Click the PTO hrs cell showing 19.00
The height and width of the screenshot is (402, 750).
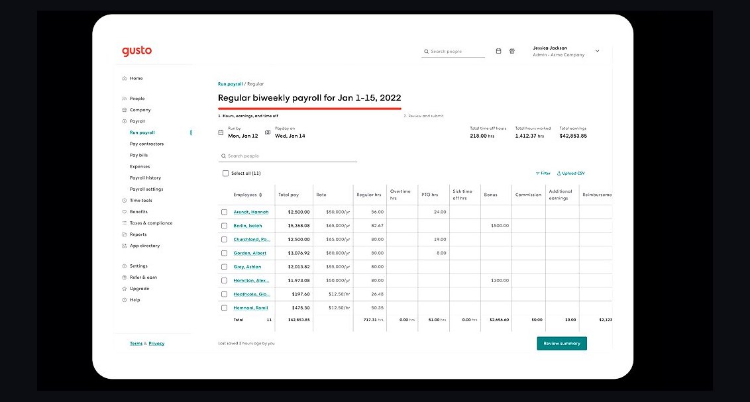tap(433, 240)
